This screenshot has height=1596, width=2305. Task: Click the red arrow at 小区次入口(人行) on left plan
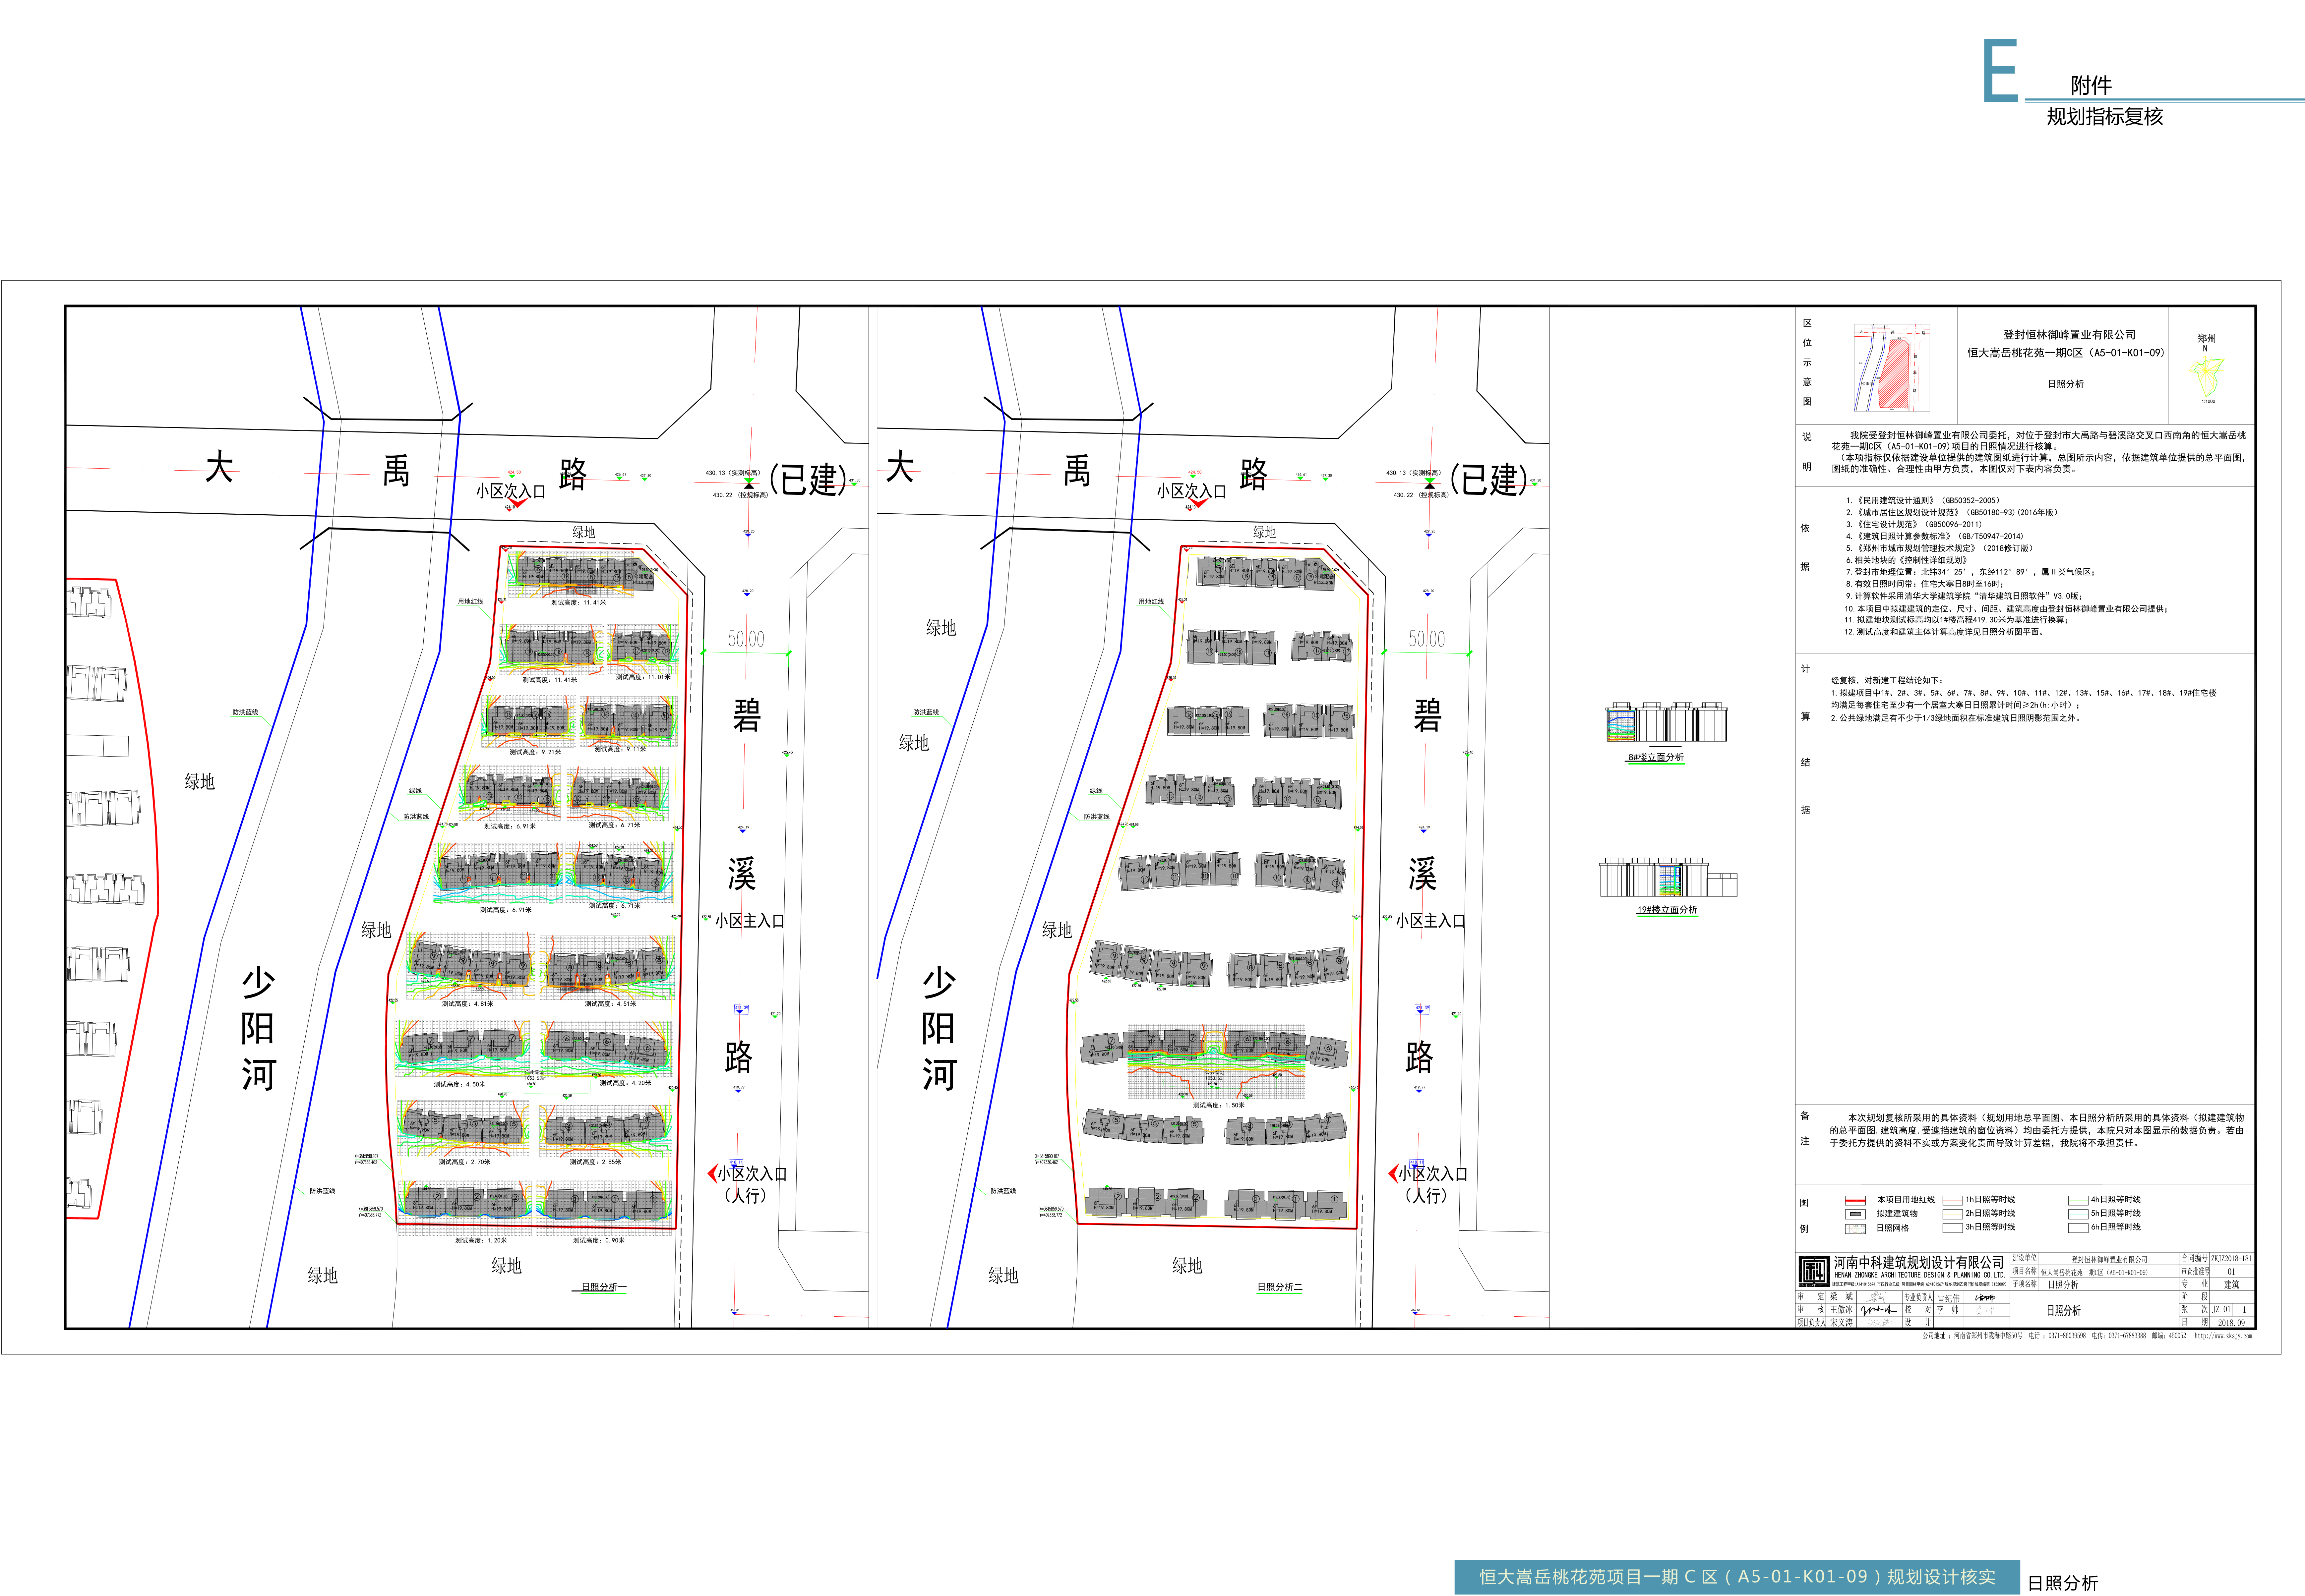click(712, 1173)
